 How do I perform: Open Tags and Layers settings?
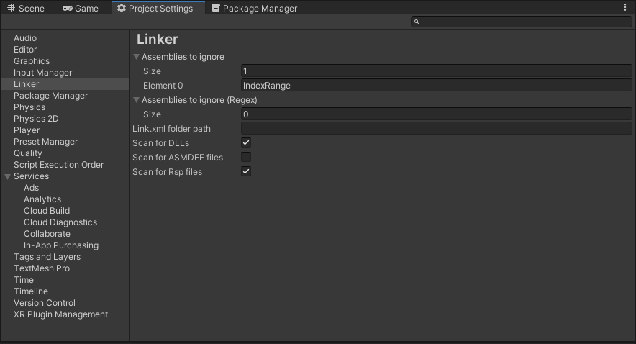[x=47, y=257]
